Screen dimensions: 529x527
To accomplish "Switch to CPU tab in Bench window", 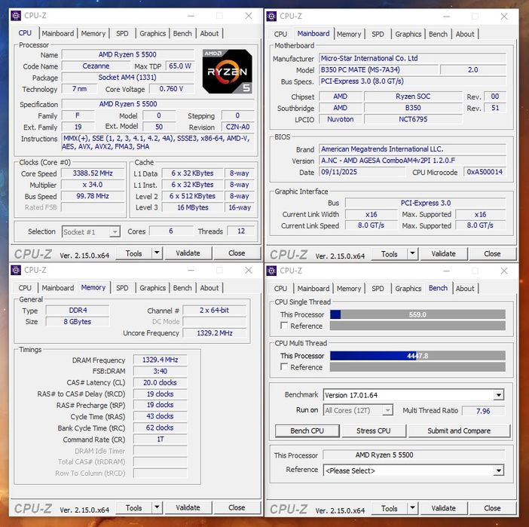I will (280, 289).
